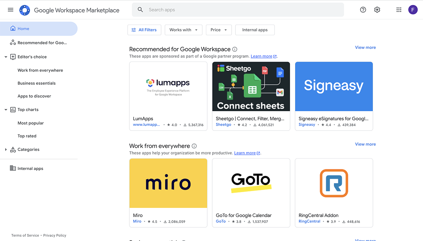Click the Editor's choice badge icon

[13, 57]
